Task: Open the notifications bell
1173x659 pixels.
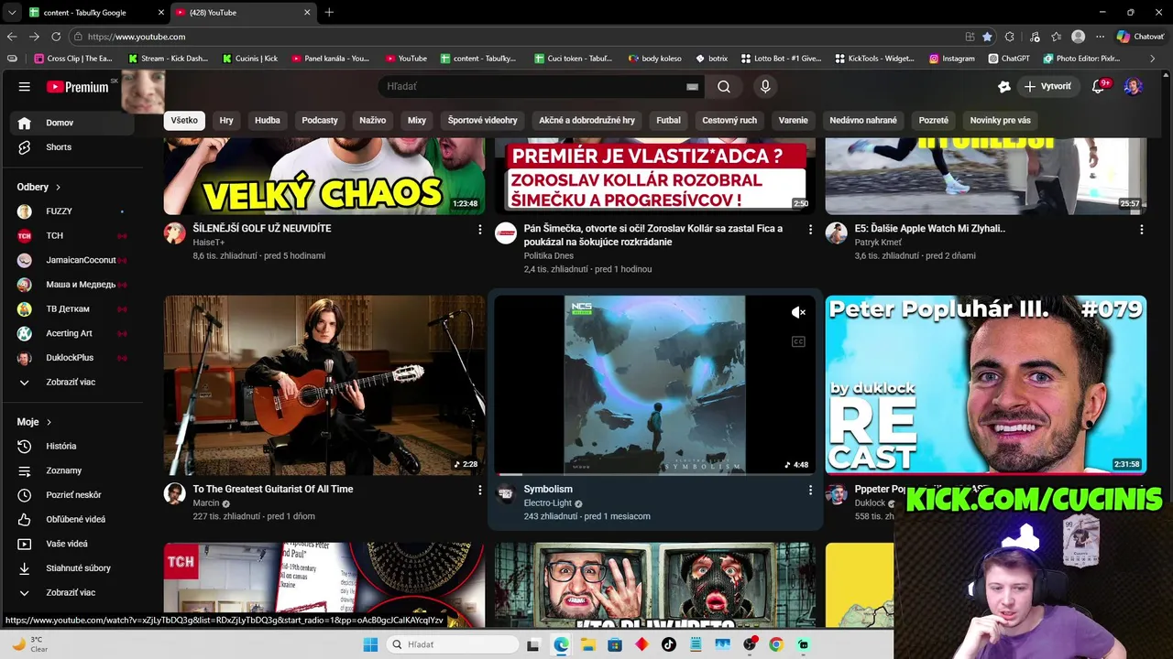Action: (1099, 87)
